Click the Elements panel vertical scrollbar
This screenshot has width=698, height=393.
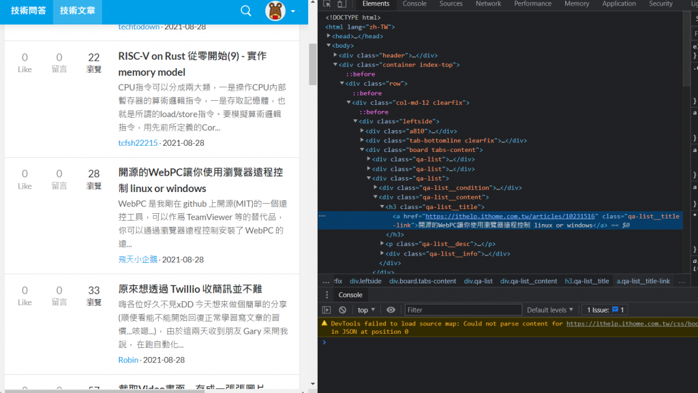click(686, 49)
